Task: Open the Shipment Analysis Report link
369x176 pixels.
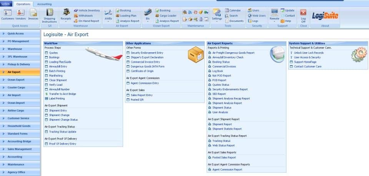Action: pyautogui.click(x=227, y=103)
